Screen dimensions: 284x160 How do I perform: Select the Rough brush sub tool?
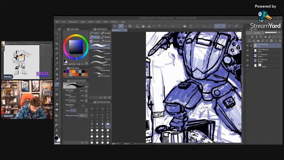pyautogui.click(x=100, y=57)
